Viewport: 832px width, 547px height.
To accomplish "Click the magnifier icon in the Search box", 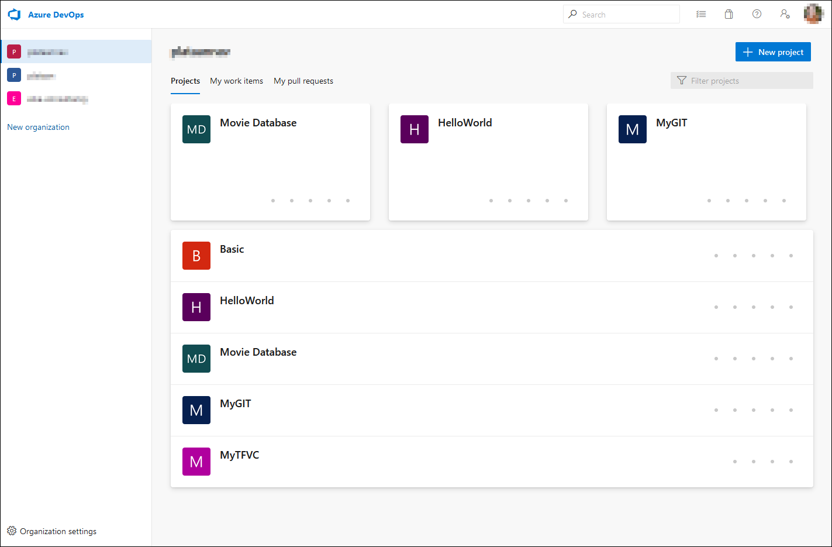I will pyautogui.click(x=572, y=14).
